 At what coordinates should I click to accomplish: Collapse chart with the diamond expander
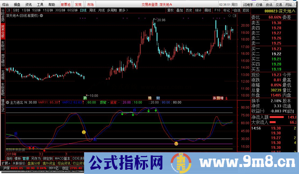tap(230, 16)
